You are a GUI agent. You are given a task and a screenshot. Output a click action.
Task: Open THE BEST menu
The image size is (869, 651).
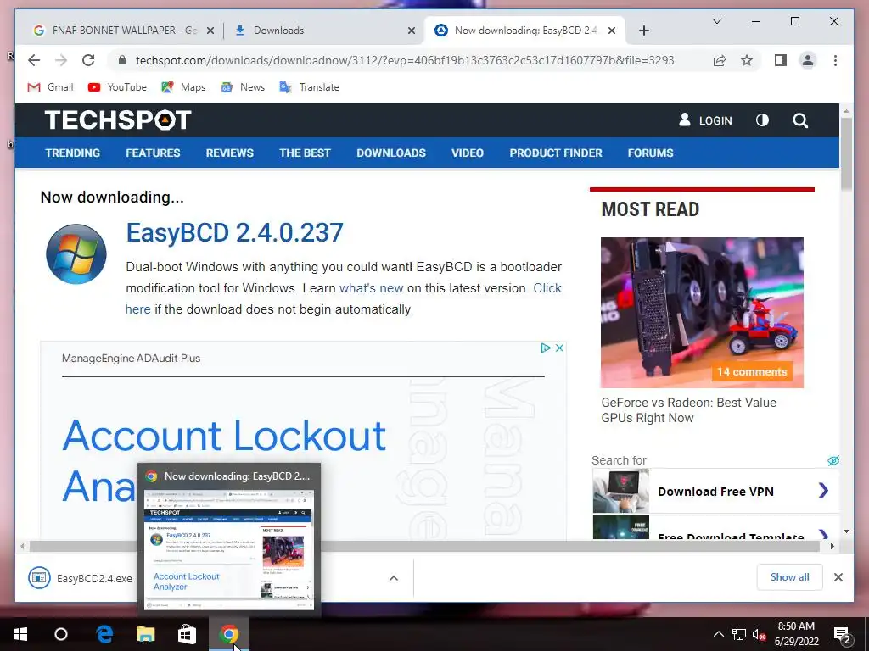305,153
